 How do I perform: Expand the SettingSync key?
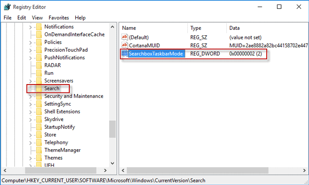[30, 104]
